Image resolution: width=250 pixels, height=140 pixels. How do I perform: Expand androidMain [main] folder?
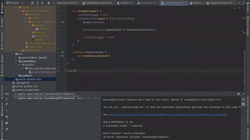(x=16, y=58)
